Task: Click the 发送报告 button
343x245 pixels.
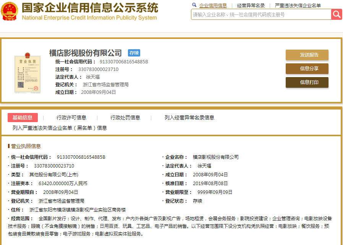Action: click(307, 55)
